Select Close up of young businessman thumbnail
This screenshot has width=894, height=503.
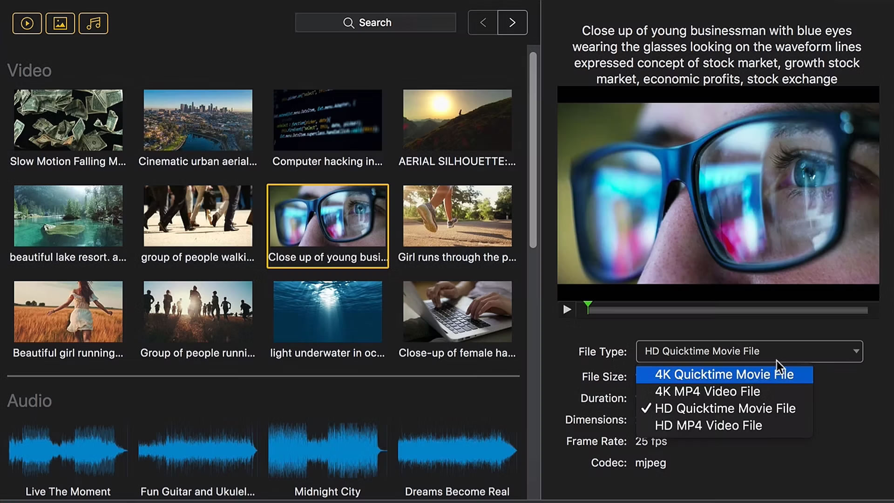(x=328, y=216)
